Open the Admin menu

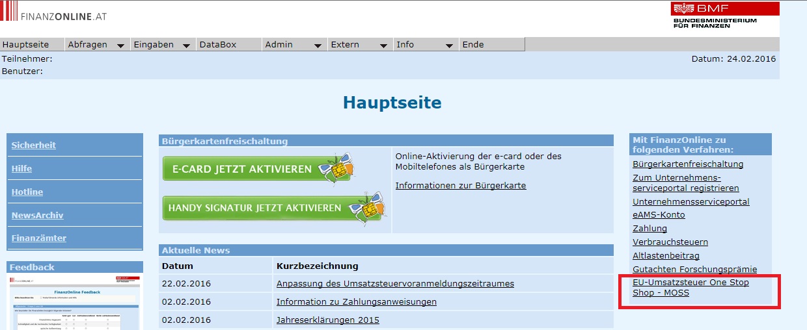click(x=279, y=44)
